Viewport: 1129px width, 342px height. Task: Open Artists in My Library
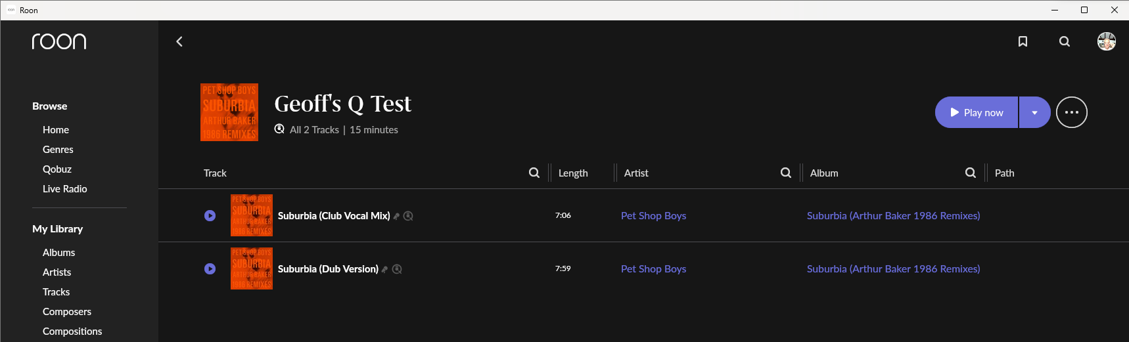tap(57, 272)
